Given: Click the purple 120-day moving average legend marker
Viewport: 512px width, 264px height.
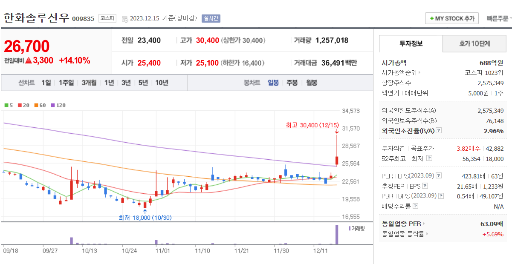Looking at the screenshot, I should [x=53, y=105].
